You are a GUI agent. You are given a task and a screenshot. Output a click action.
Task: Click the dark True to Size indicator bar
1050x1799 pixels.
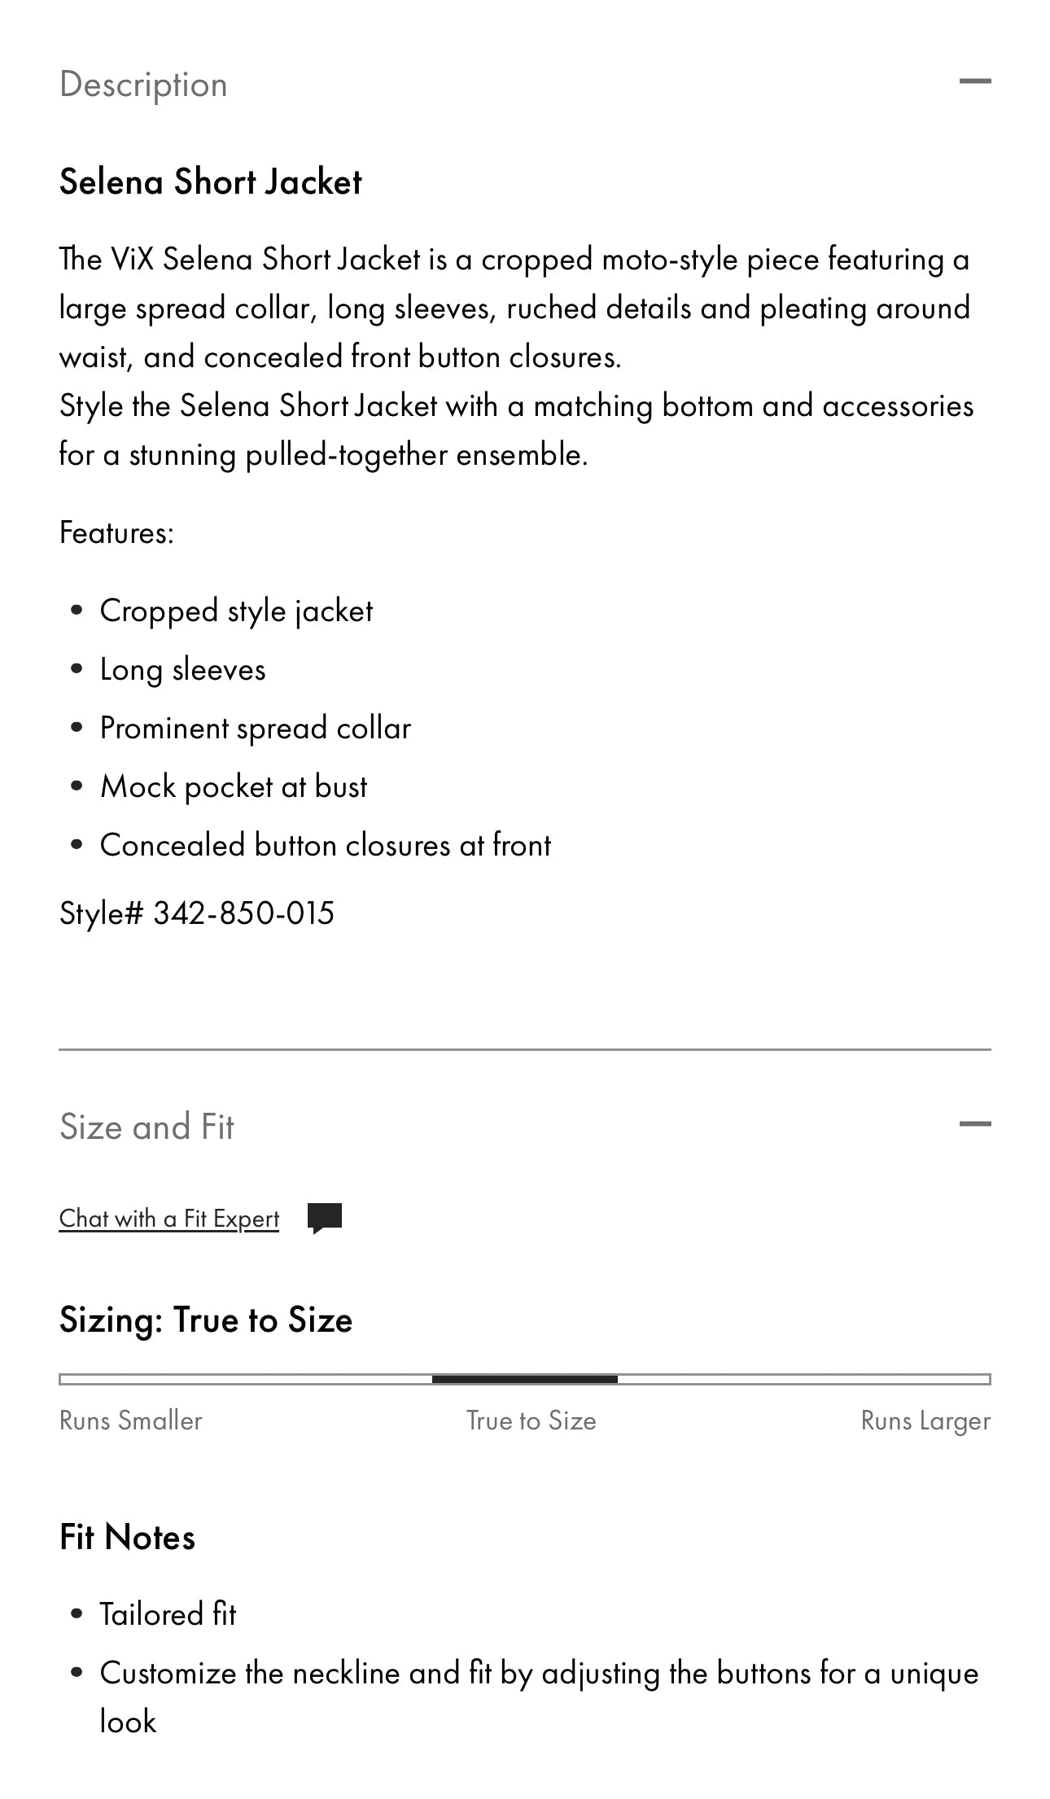coord(525,1379)
